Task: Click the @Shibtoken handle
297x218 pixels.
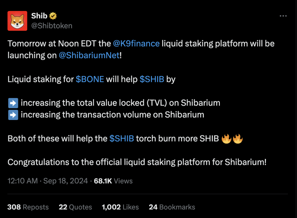Action: point(52,26)
